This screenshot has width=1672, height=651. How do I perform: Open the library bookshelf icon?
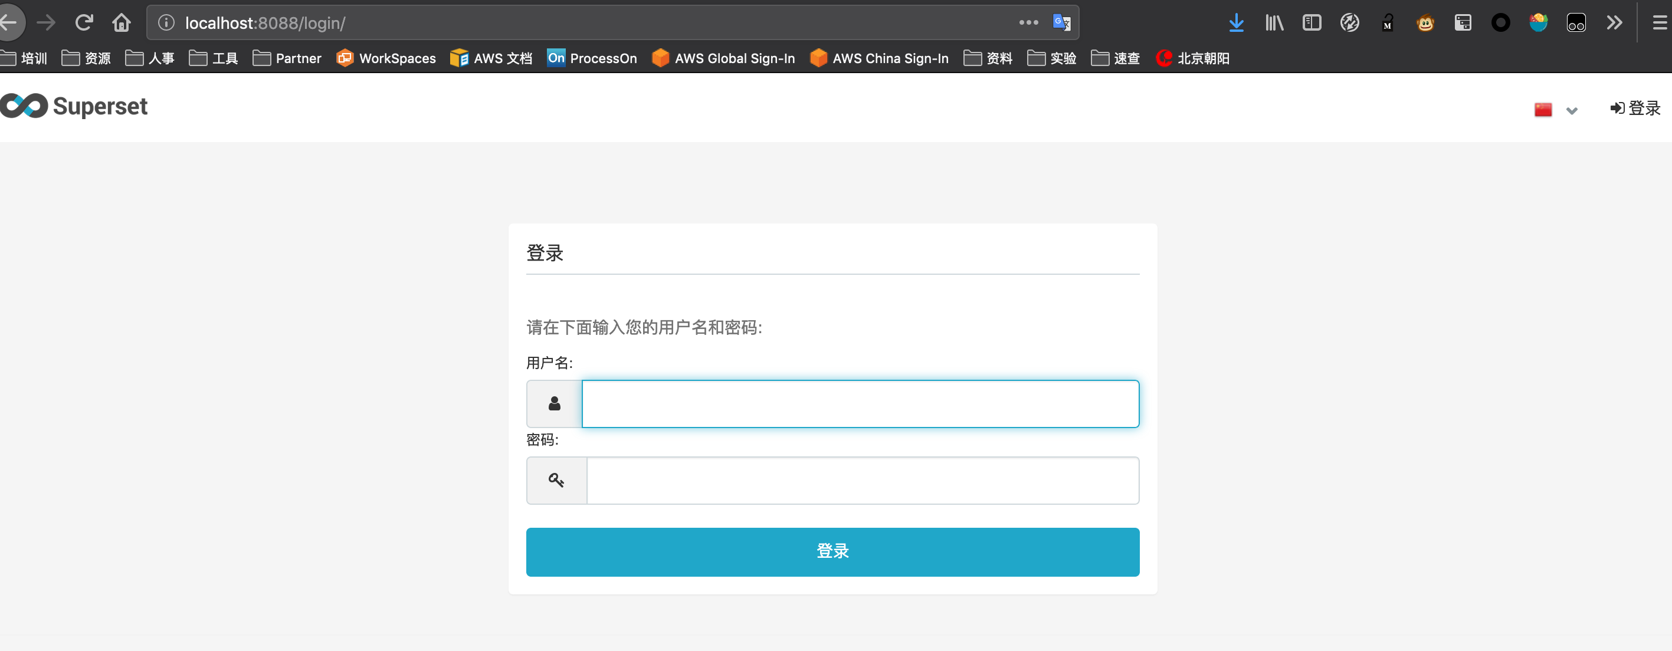coord(1274,24)
